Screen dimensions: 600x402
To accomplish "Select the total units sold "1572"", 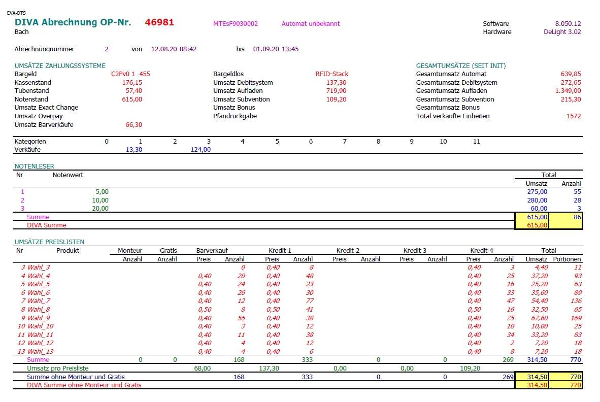I will click(x=574, y=116).
